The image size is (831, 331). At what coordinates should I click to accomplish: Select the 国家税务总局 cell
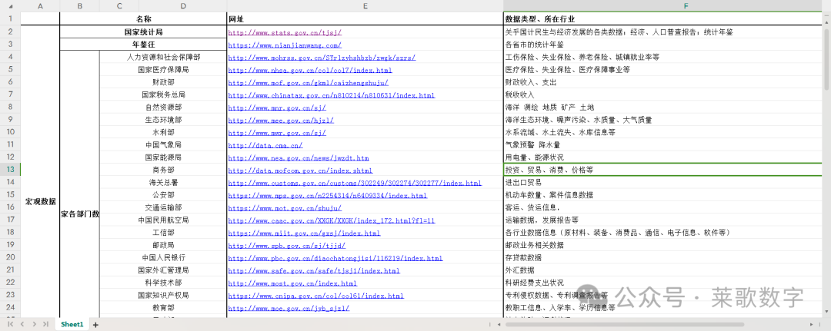163,95
